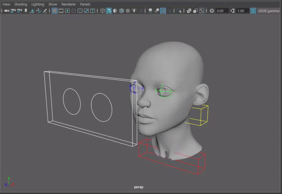282x194 pixels.
Task: Click the Gamma reset icon
Action: (x=233, y=11)
